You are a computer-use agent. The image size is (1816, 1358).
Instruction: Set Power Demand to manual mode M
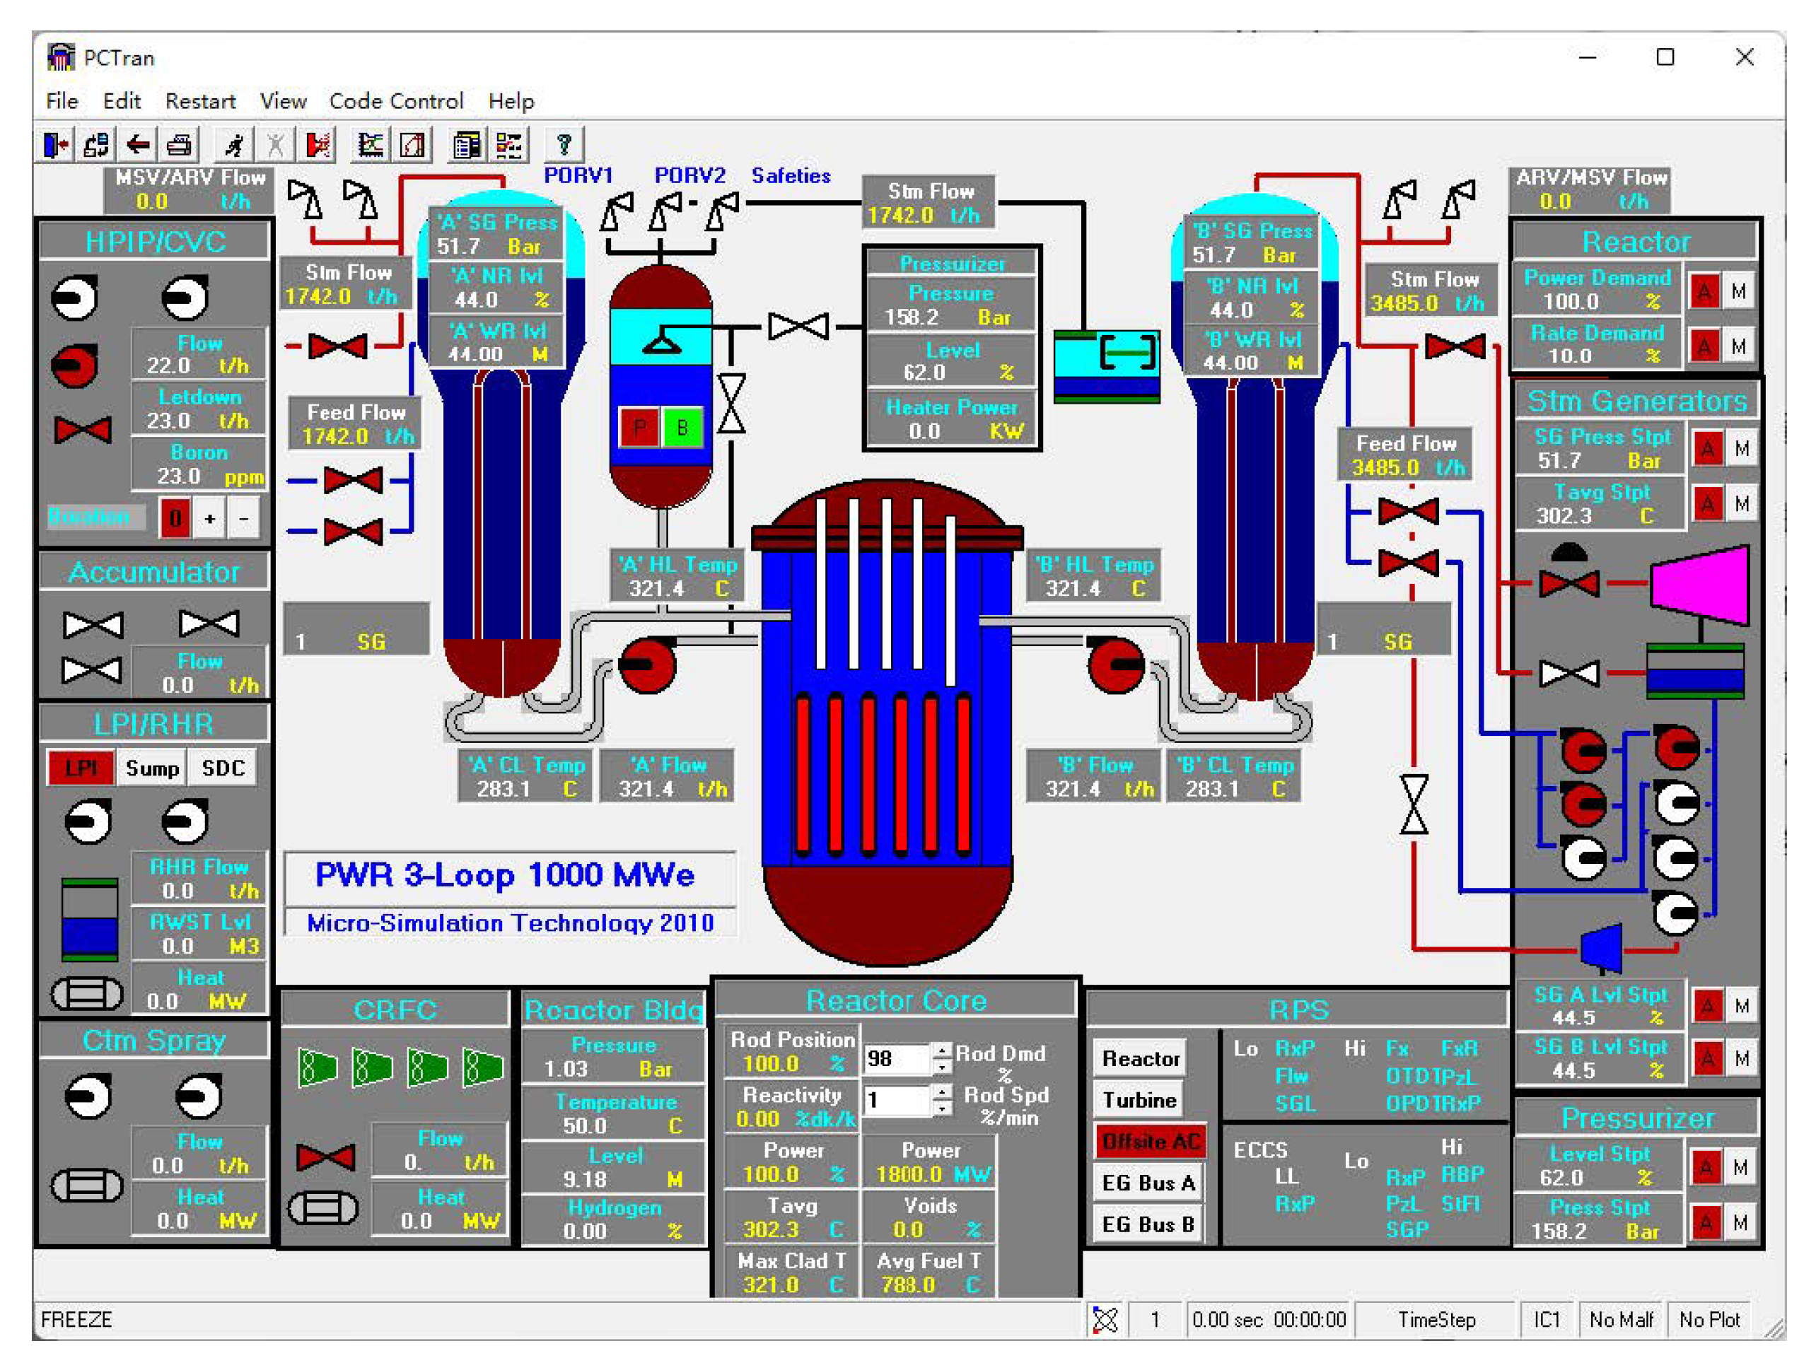(x=1738, y=291)
